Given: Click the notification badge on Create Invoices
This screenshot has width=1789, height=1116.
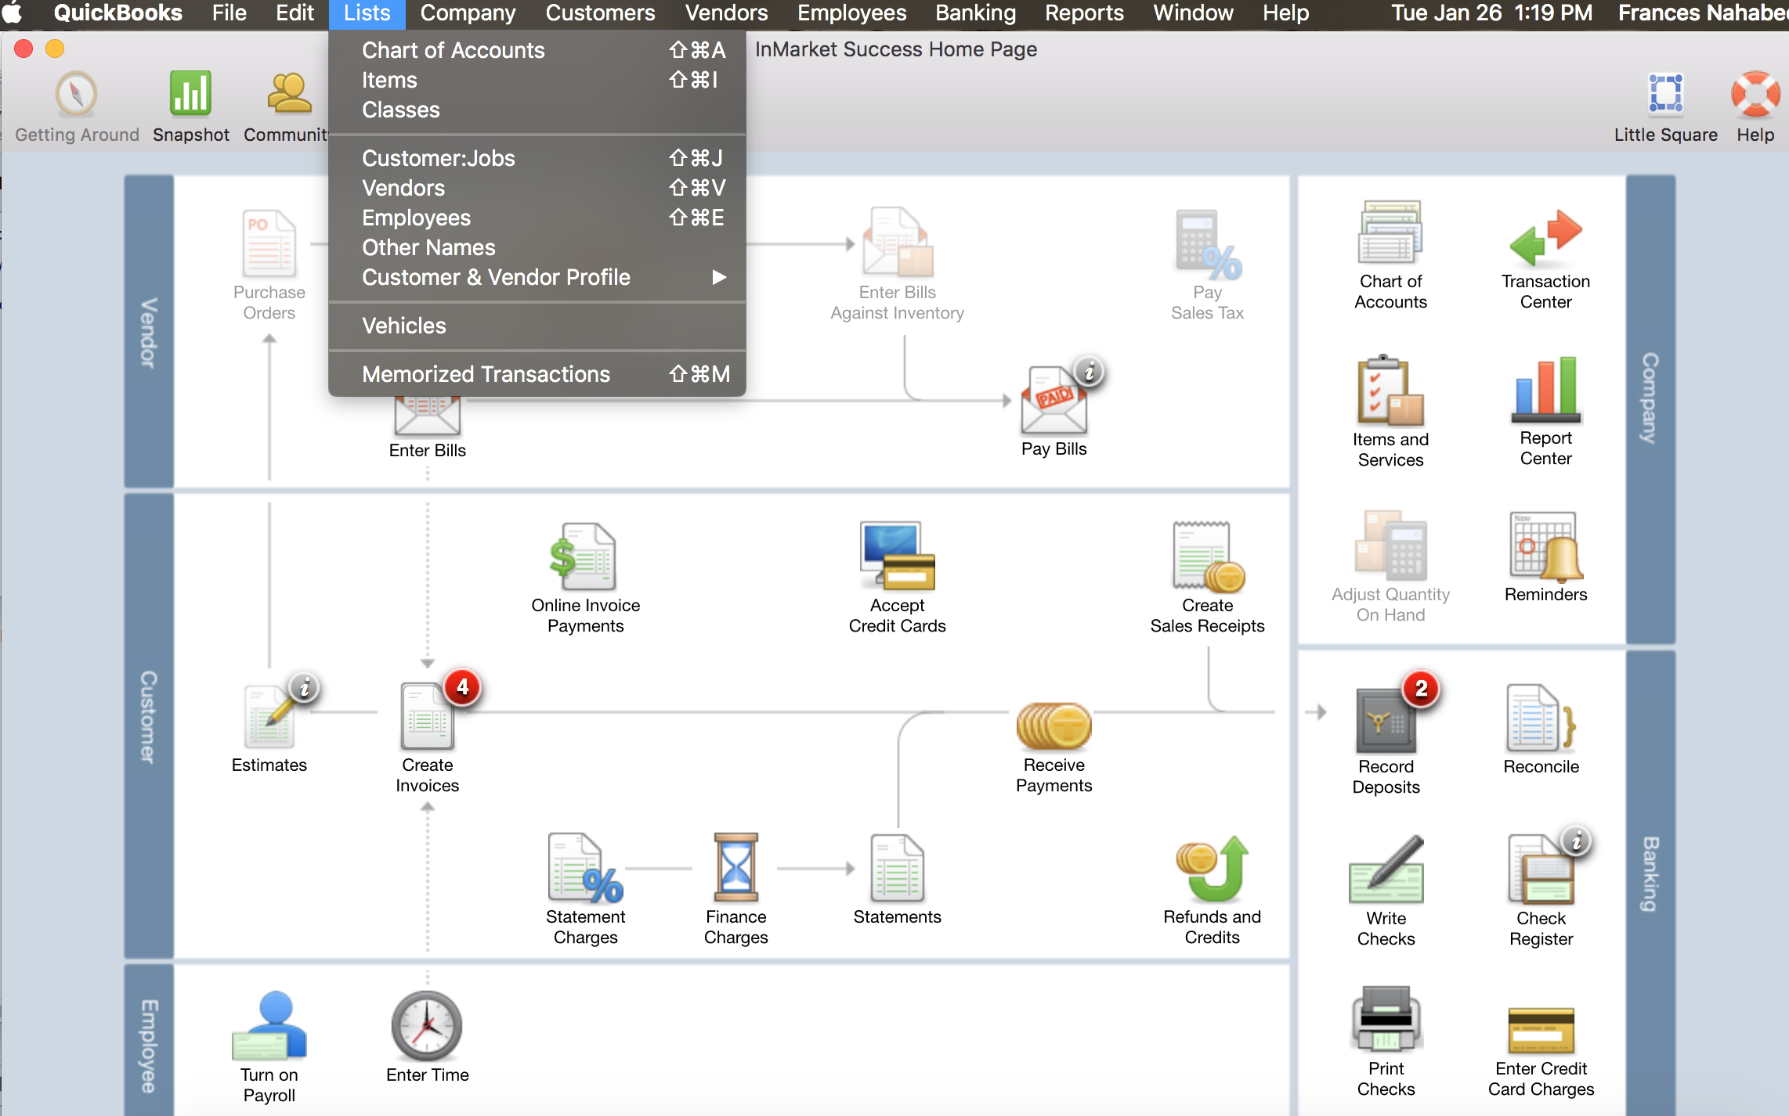Looking at the screenshot, I should pyautogui.click(x=463, y=686).
